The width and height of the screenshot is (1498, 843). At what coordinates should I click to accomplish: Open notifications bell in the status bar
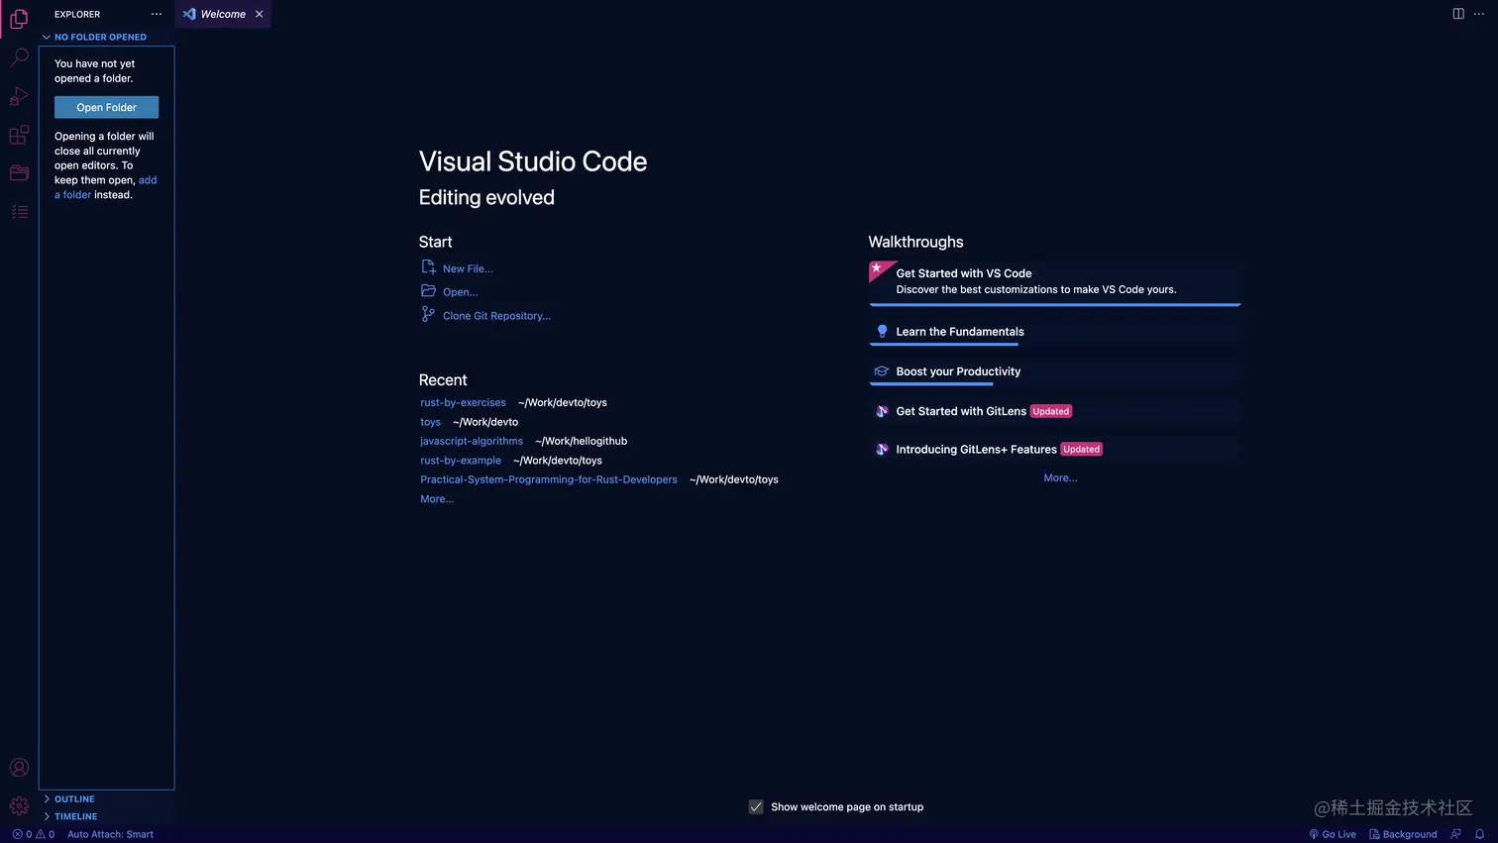click(1480, 834)
